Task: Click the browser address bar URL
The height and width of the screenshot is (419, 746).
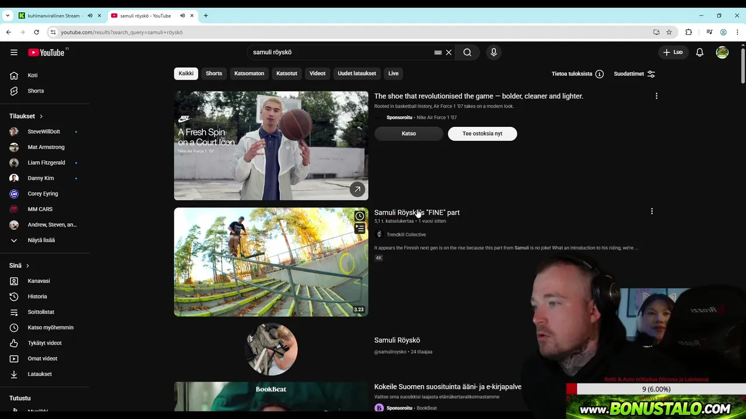Action: tap(122, 32)
